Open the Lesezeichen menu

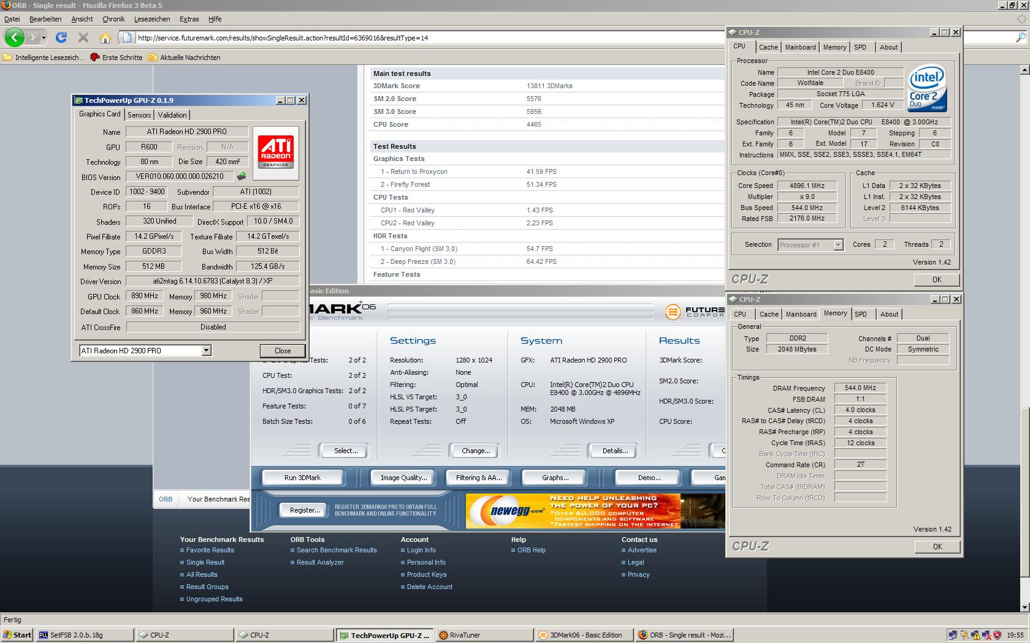[x=151, y=19]
